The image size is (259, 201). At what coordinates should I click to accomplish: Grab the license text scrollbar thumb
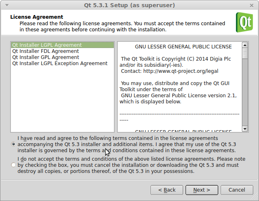point(245,53)
